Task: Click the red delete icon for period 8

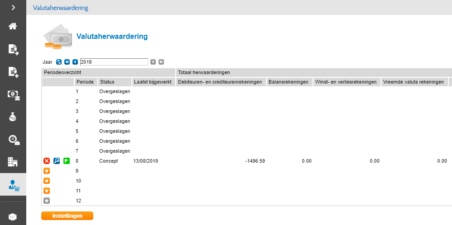Action: pos(47,161)
